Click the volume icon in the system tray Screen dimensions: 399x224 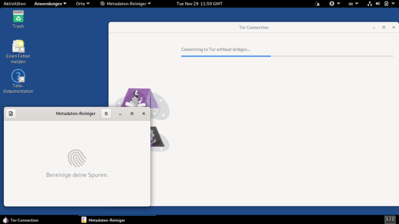click(x=378, y=4)
